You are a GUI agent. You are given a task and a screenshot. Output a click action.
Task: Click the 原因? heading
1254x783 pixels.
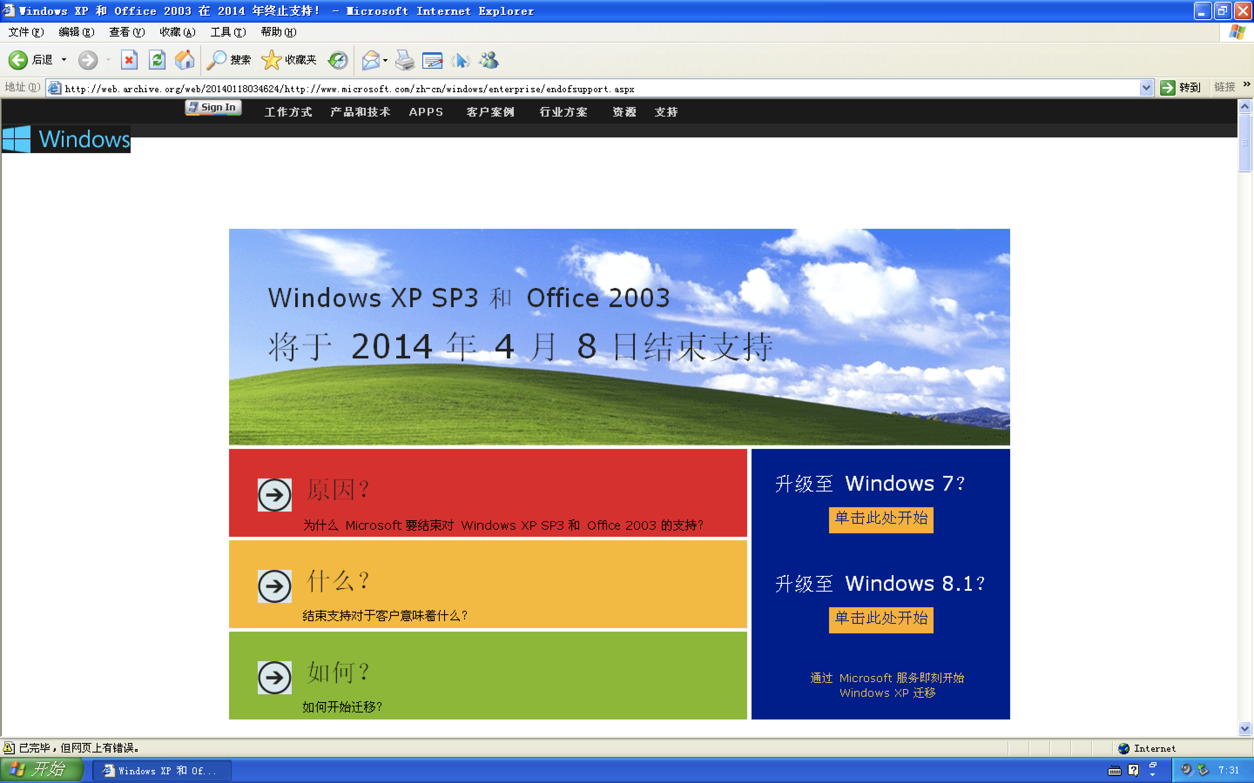(338, 489)
